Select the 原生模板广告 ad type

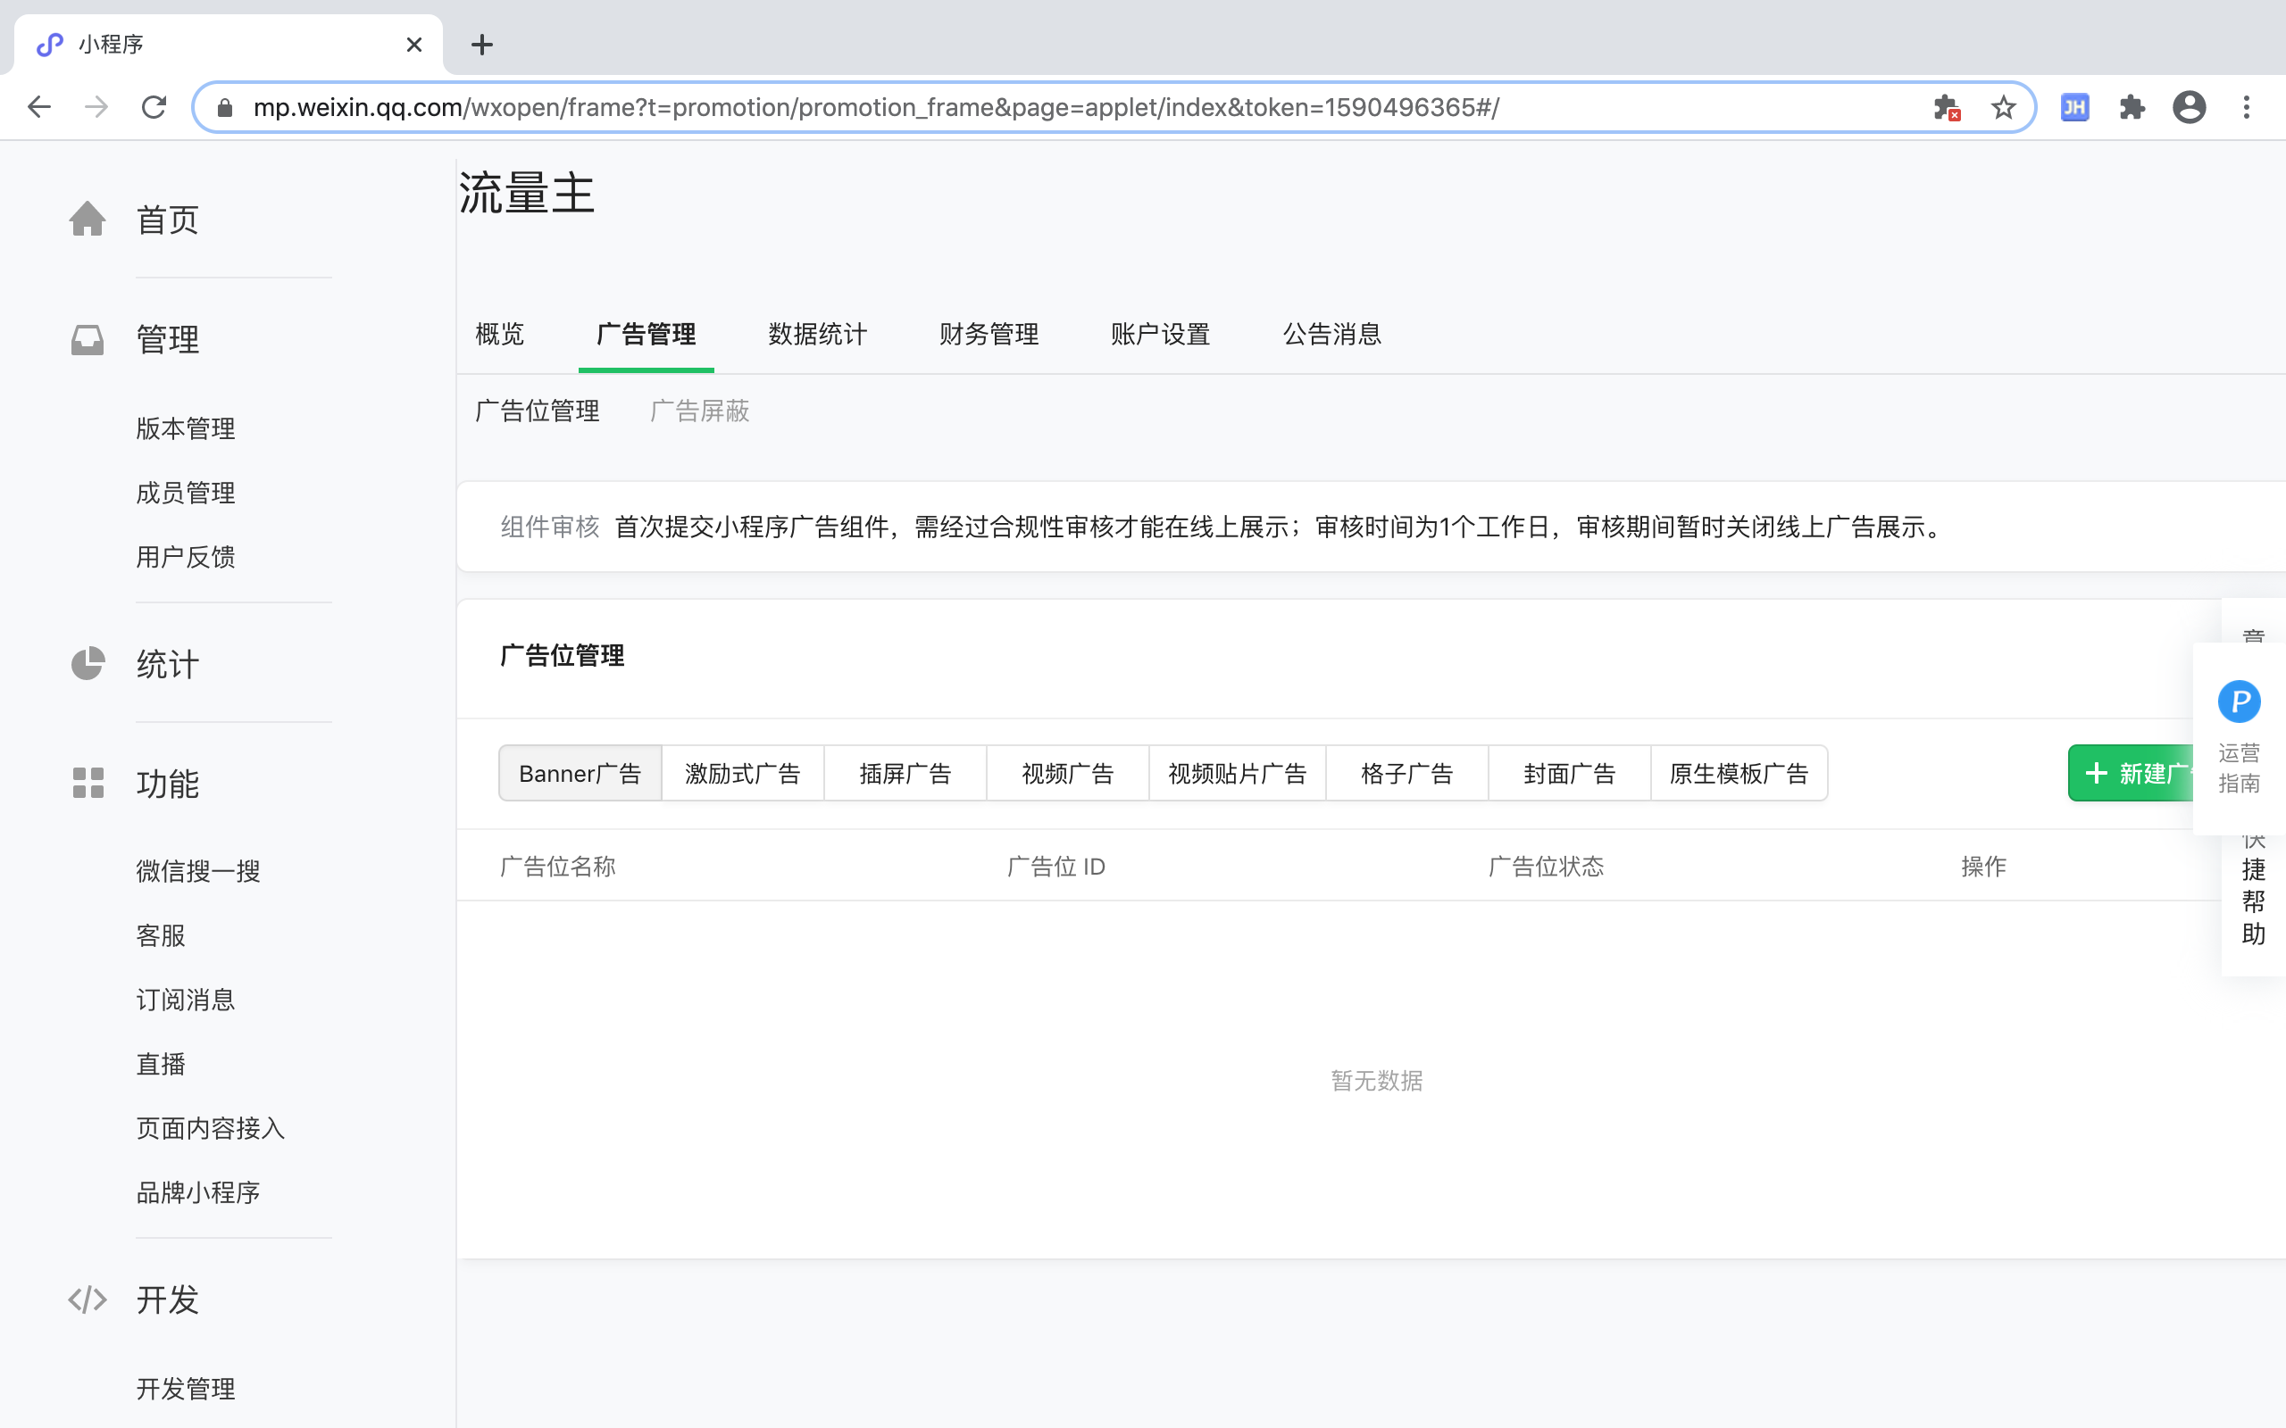click(x=1738, y=774)
